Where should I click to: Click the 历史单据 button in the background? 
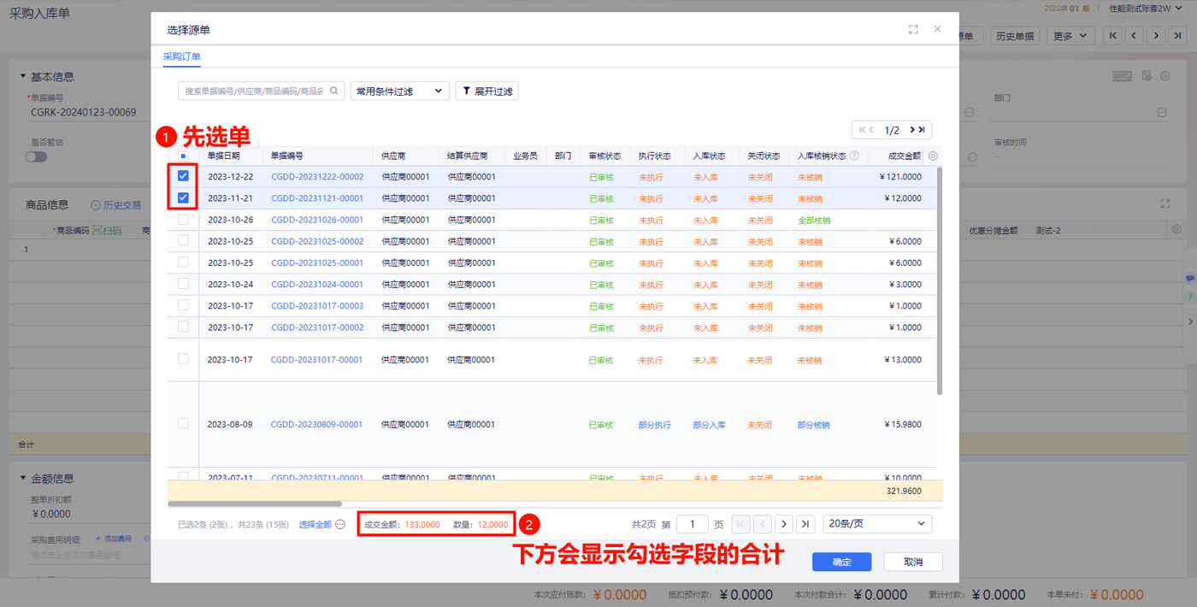coord(1015,36)
